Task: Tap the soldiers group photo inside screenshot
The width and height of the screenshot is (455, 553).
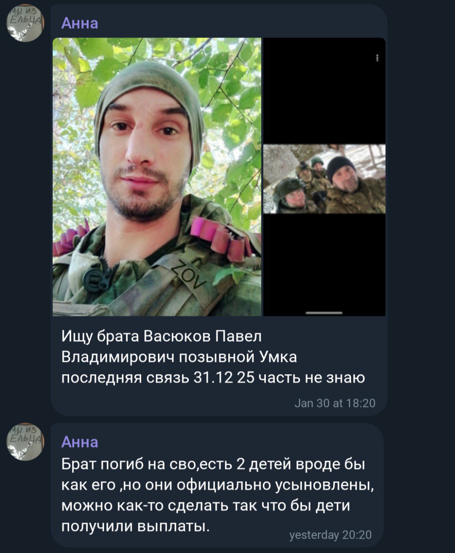Action: 324,179
